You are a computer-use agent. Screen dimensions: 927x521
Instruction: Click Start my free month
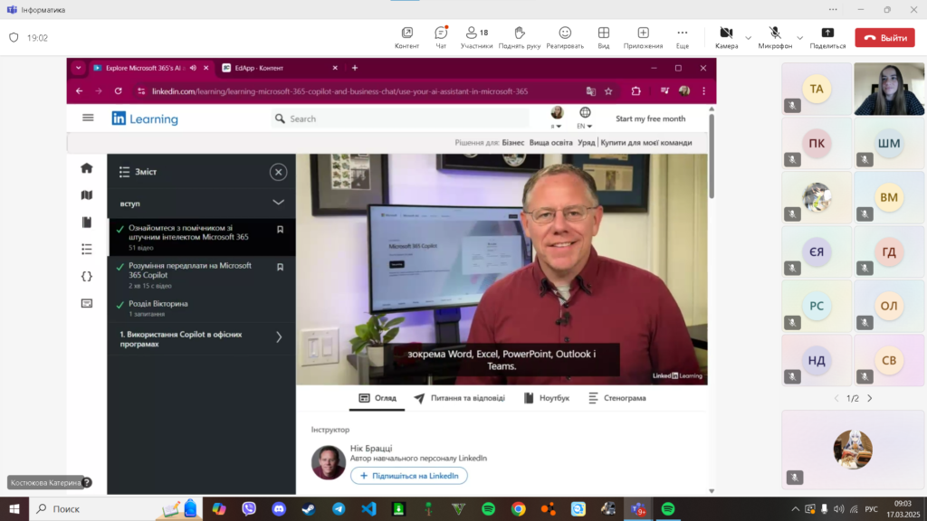(x=650, y=118)
